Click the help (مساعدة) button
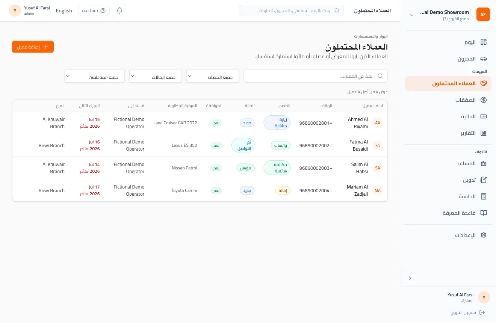 [x=94, y=11]
